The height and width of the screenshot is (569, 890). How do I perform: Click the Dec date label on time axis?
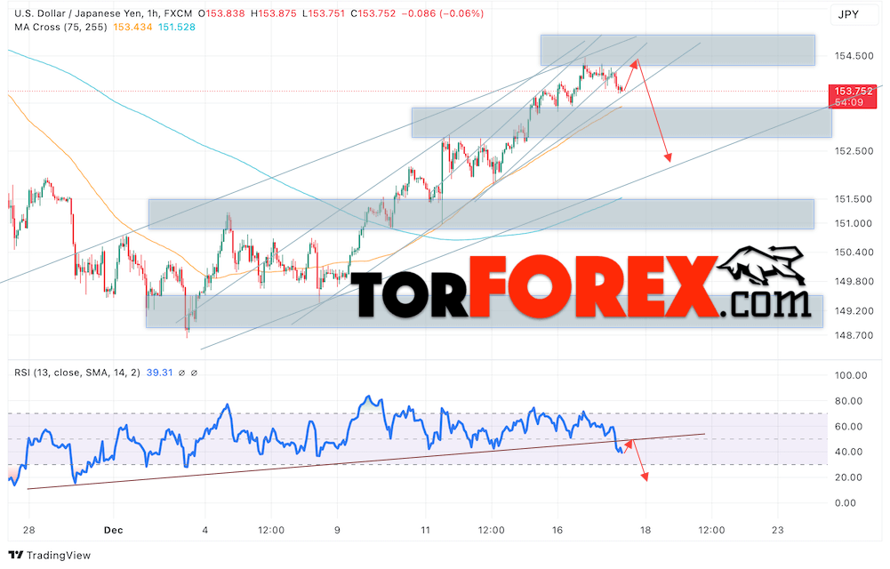pos(114,531)
